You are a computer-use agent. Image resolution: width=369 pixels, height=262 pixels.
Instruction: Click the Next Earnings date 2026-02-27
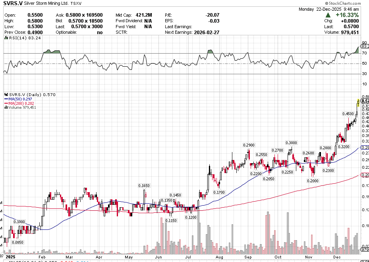pos(207,32)
